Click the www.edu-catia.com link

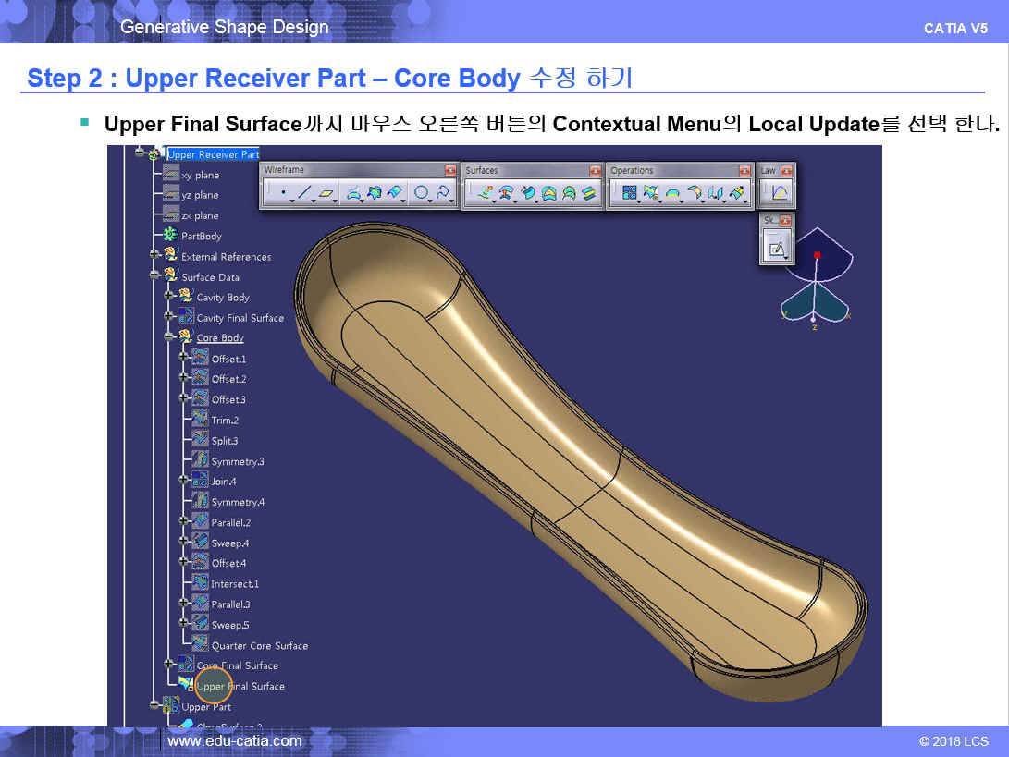[x=234, y=741]
